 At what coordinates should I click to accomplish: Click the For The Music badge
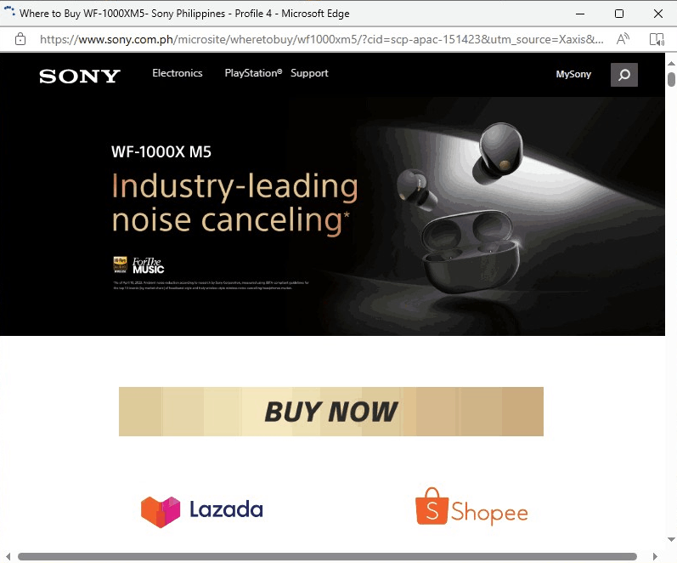tap(148, 265)
